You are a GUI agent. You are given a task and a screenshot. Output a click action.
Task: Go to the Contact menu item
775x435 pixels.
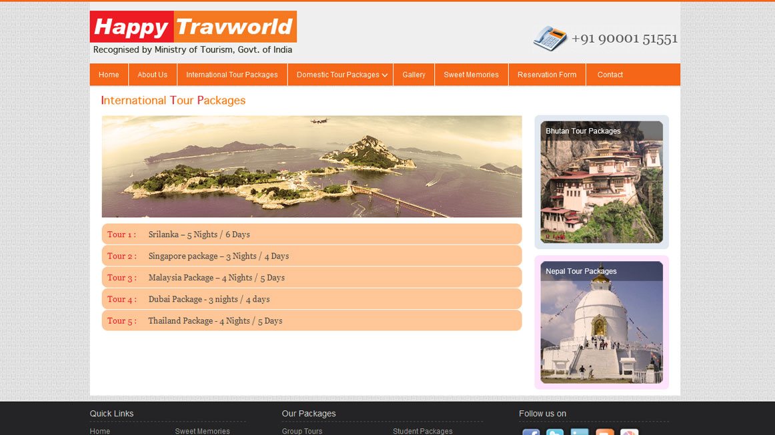pyautogui.click(x=609, y=75)
